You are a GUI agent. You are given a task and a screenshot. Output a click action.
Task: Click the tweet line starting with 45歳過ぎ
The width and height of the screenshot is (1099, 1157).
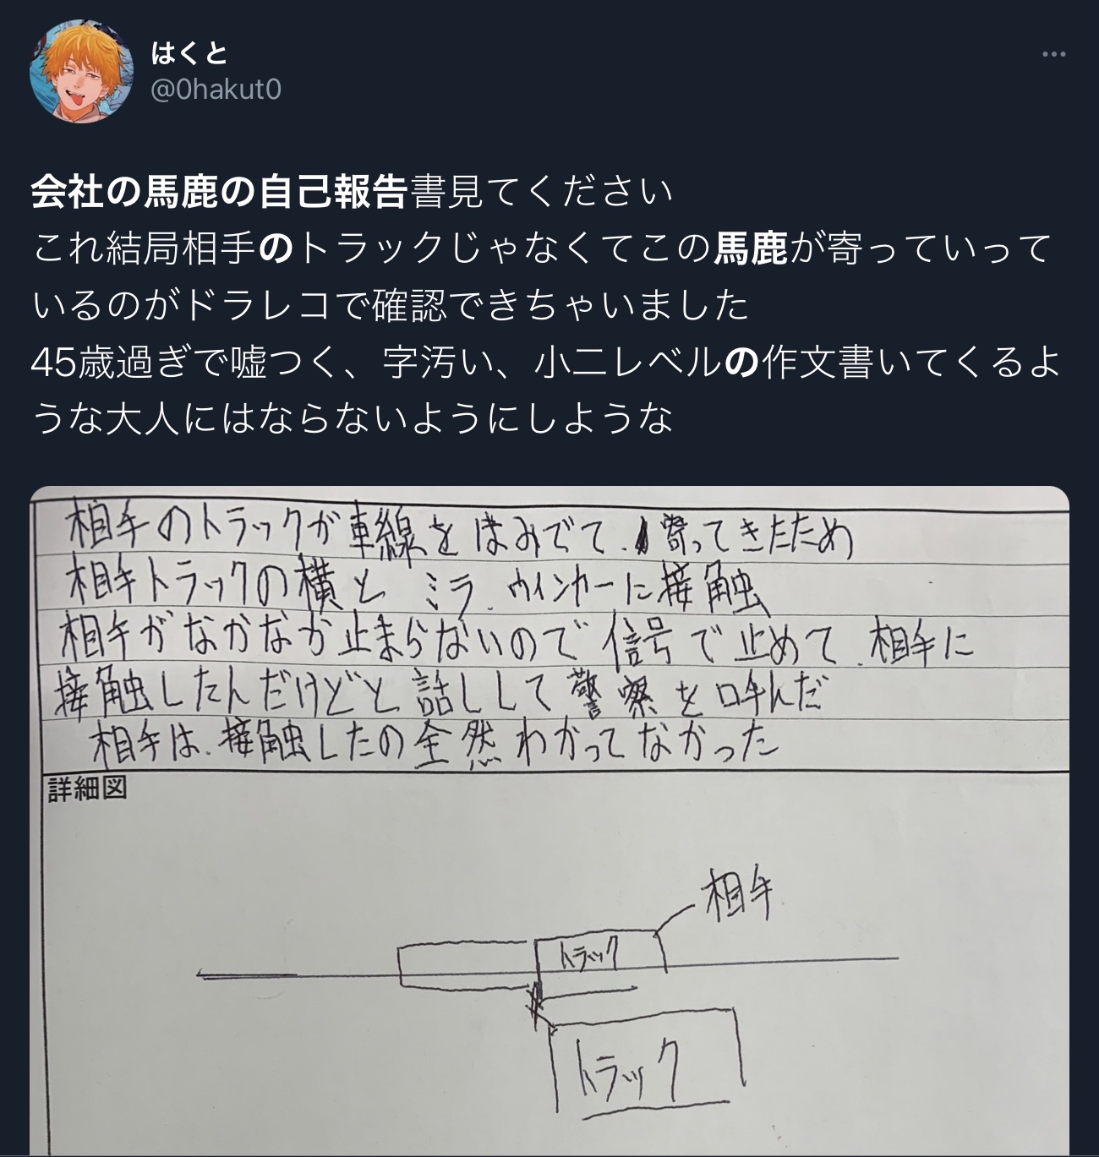(546, 362)
